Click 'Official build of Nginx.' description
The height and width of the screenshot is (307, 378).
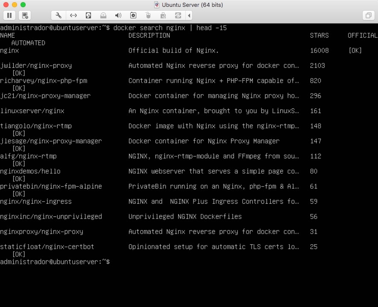tap(173, 51)
